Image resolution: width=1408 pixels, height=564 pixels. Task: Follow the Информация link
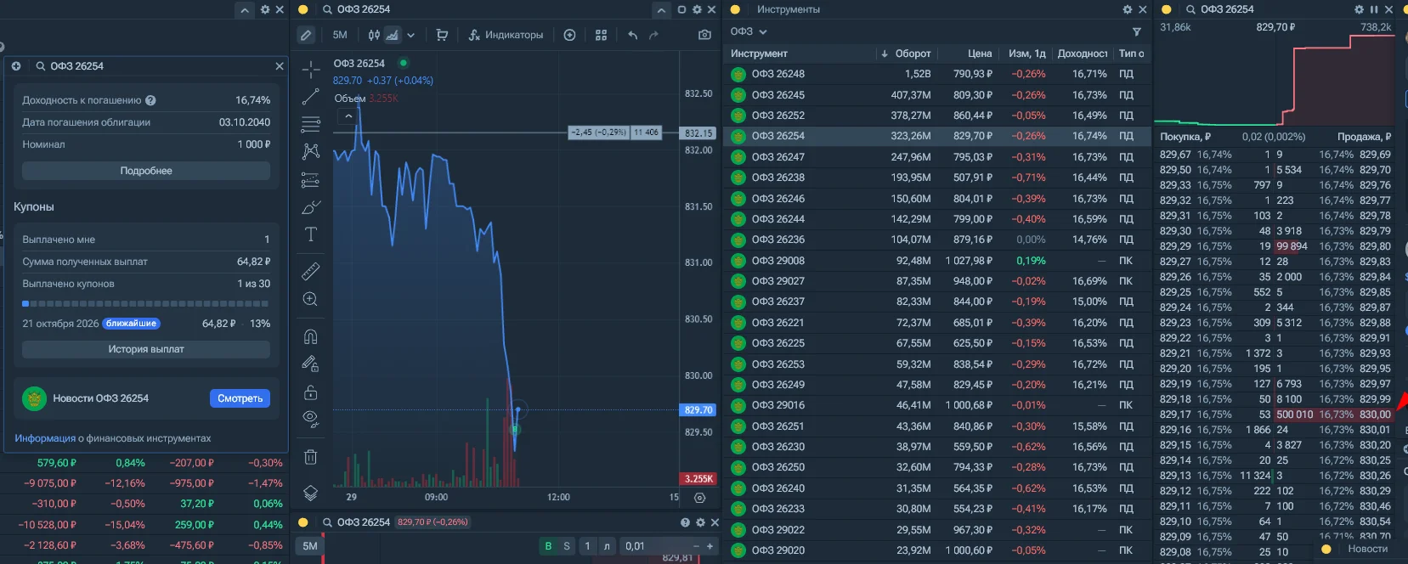(45, 438)
